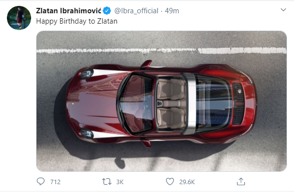294x193 pixels.
Task: Open Zlatan's round profile avatar
Action: 19,18
